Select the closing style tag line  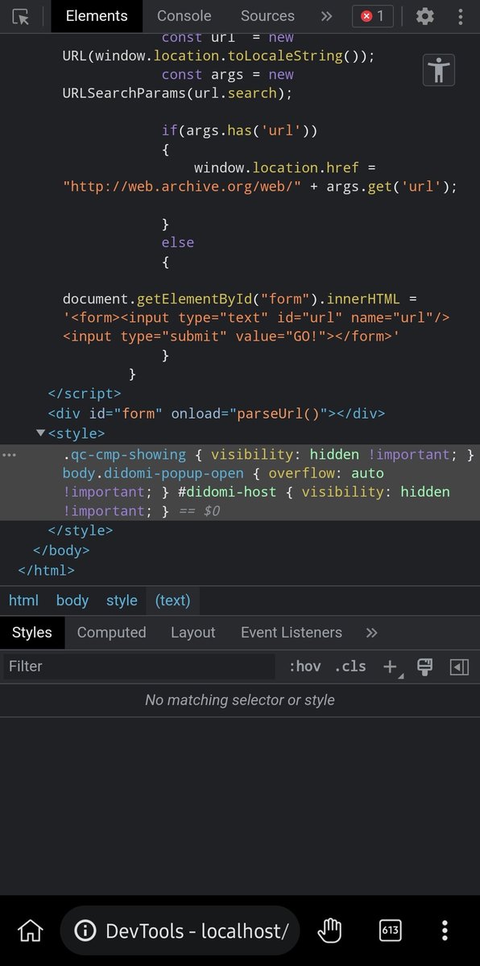[81, 530]
